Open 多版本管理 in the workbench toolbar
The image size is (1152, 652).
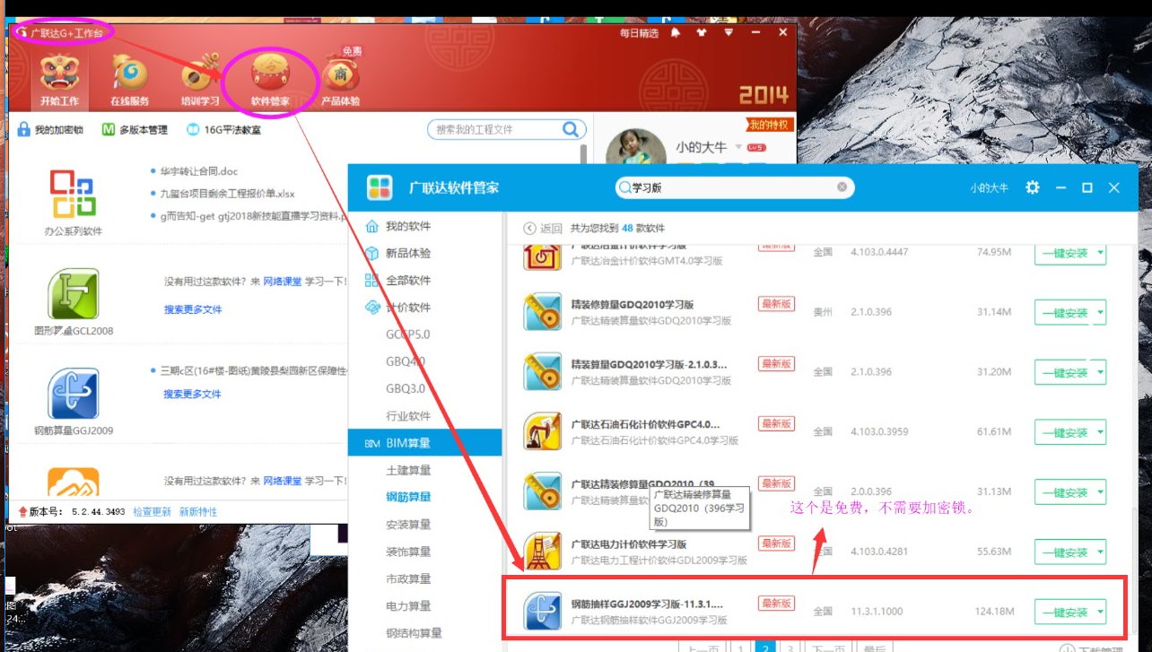pyautogui.click(x=135, y=130)
